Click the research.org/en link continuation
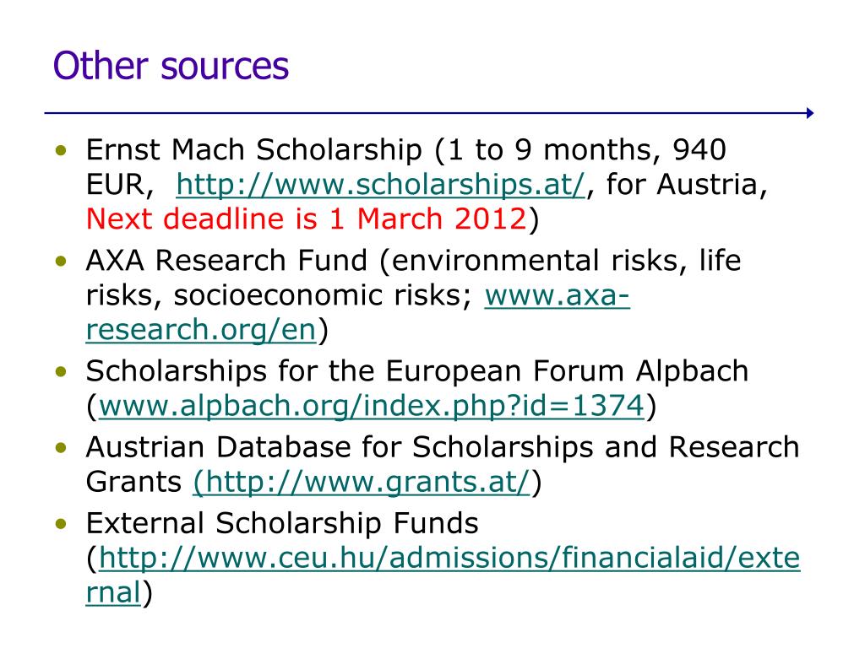The image size is (865, 648). (201, 330)
